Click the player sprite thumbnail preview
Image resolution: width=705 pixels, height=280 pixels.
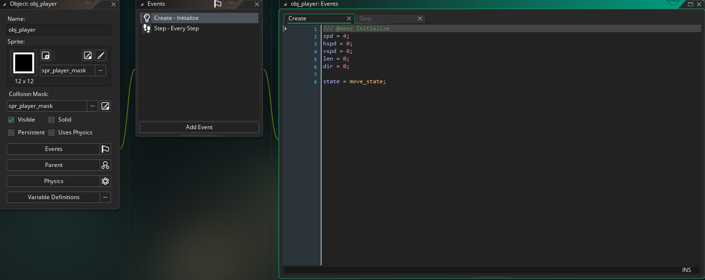coord(24,63)
